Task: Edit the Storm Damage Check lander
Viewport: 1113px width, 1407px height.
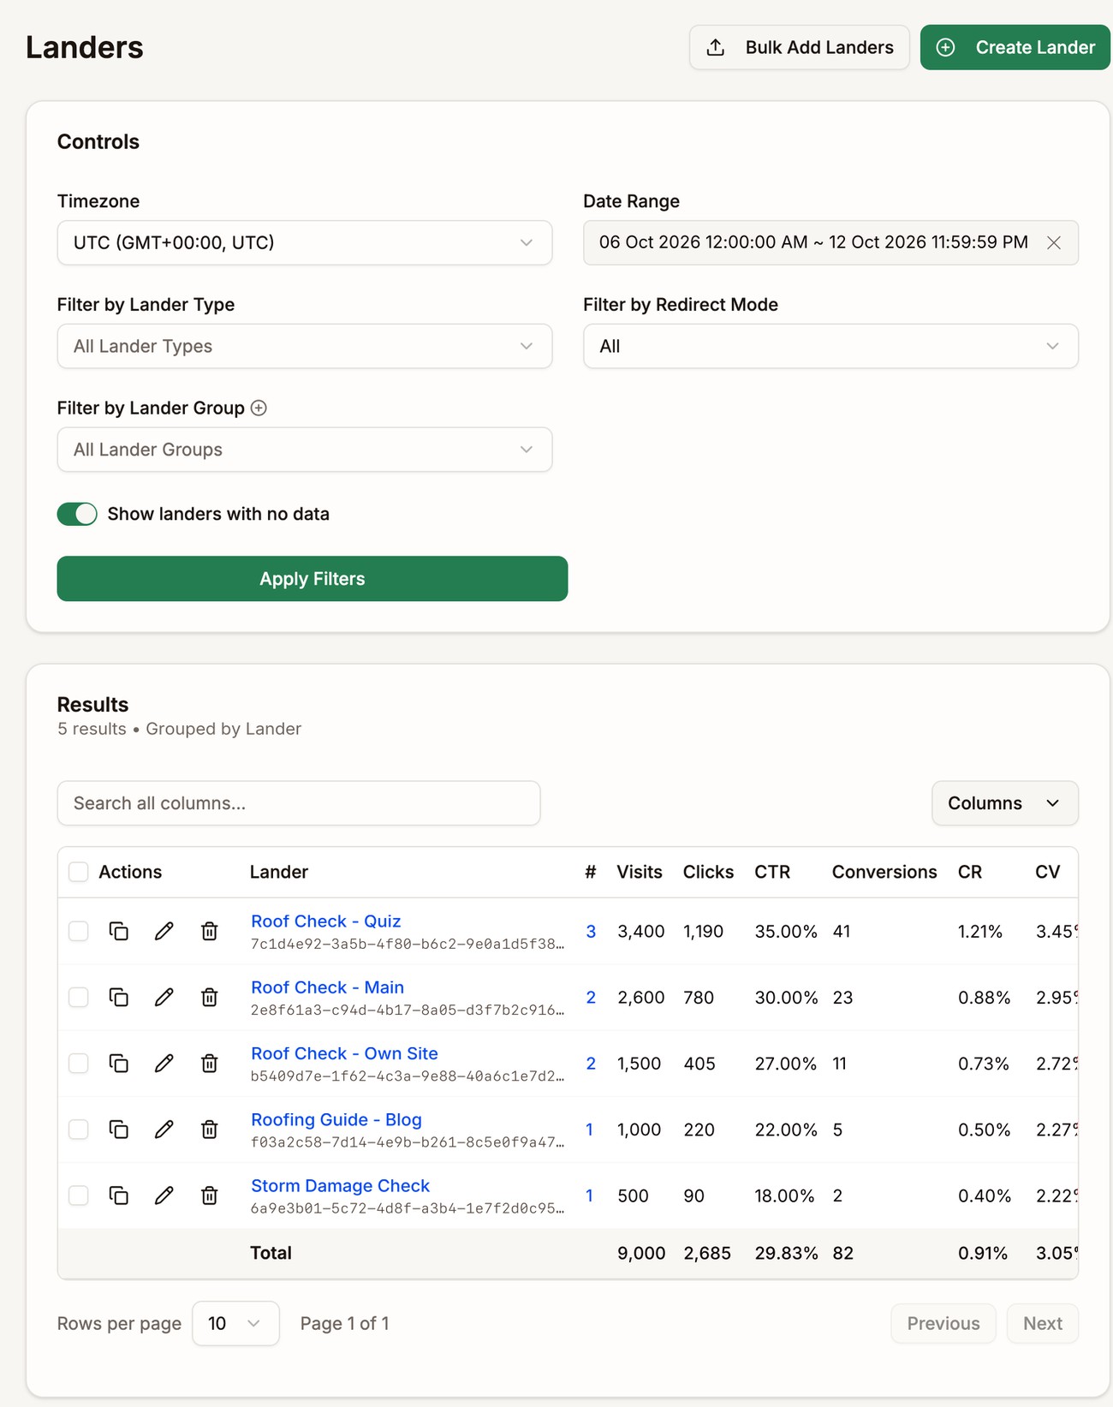Action: pyautogui.click(x=164, y=1195)
